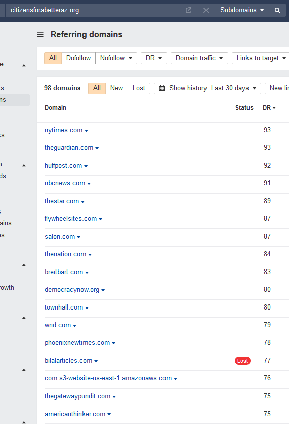Expand the thegatewaypundit.com dropdown arrow

[x=114, y=397]
